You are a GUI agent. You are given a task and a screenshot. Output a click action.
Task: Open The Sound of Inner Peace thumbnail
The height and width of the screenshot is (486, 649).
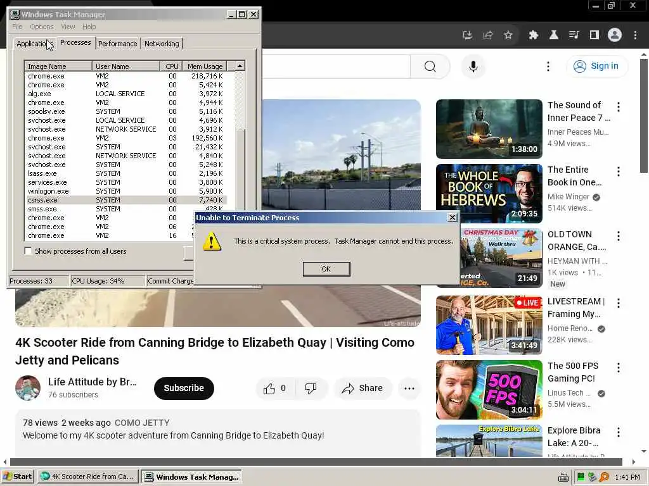coord(489,129)
